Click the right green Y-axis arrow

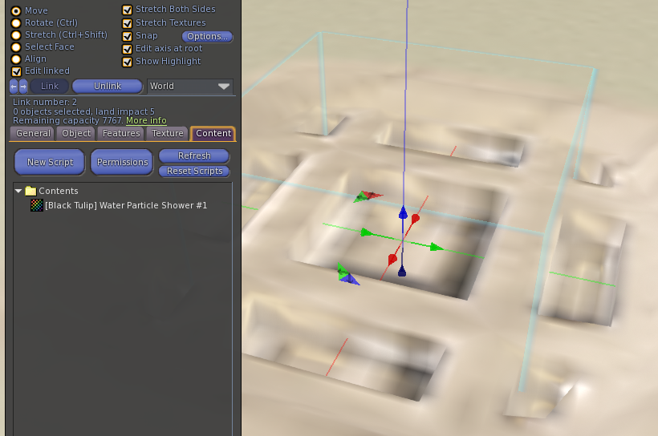tap(437, 247)
